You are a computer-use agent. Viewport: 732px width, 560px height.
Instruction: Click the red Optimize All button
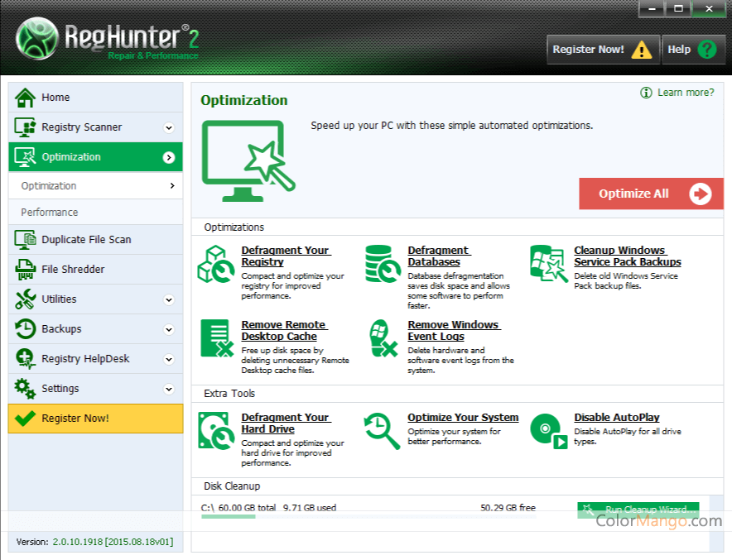[651, 194]
